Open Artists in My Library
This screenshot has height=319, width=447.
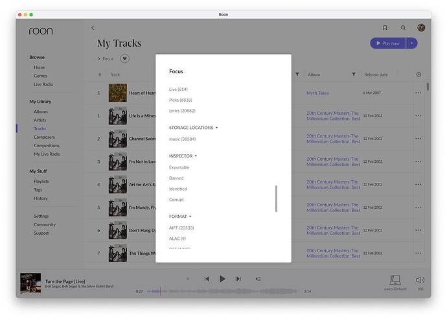(x=40, y=120)
